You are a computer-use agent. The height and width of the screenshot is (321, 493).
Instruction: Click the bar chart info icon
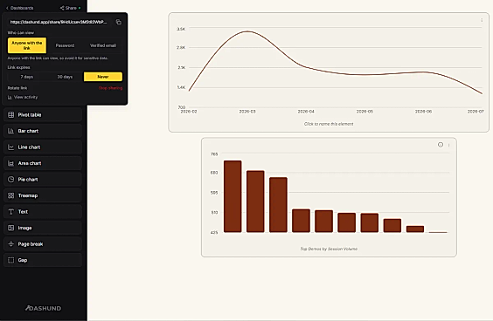pos(441,145)
